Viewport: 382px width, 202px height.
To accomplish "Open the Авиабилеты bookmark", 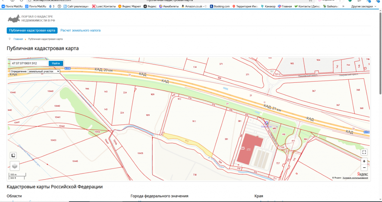I will tap(169, 7).
